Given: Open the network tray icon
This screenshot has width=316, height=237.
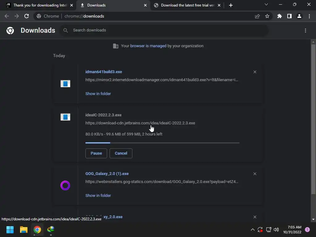Looking at the screenshot, I should click(x=268, y=230).
